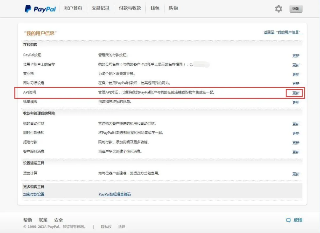The height and width of the screenshot is (233, 320).
Task: Update 即时付款通知 settings
Action: pyautogui.click(x=295, y=133)
